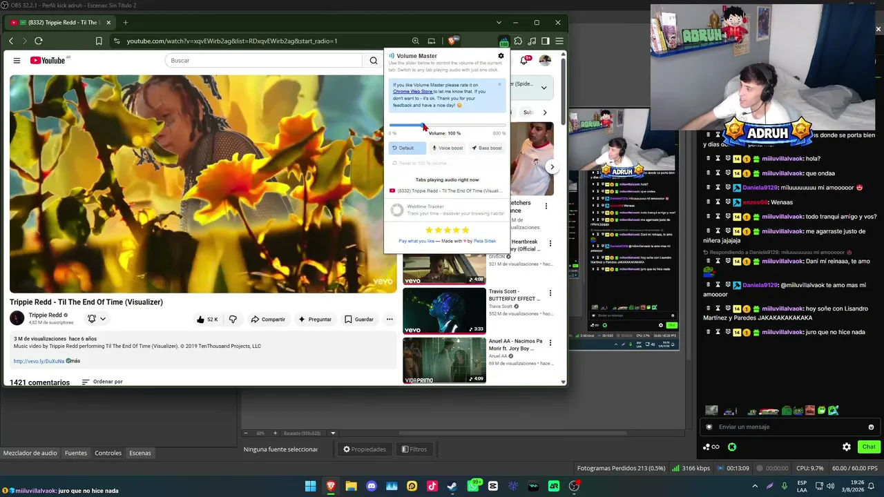The image size is (884, 497).
Task: Open OBS source Filtros
Action: tap(414, 449)
